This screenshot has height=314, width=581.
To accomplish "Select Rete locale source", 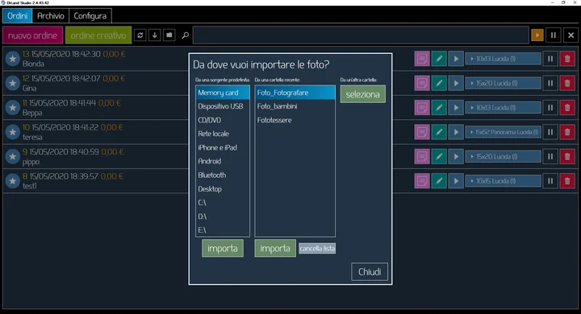I will 223,134.
